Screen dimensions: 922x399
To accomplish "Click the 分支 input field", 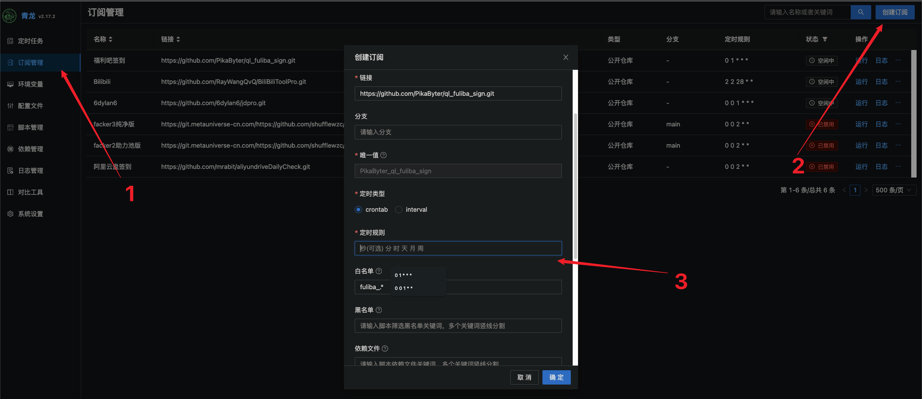I will pos(458,132).
